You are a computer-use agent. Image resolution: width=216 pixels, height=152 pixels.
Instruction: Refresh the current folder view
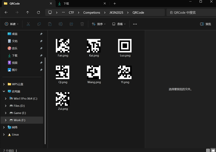coord(39,12)
